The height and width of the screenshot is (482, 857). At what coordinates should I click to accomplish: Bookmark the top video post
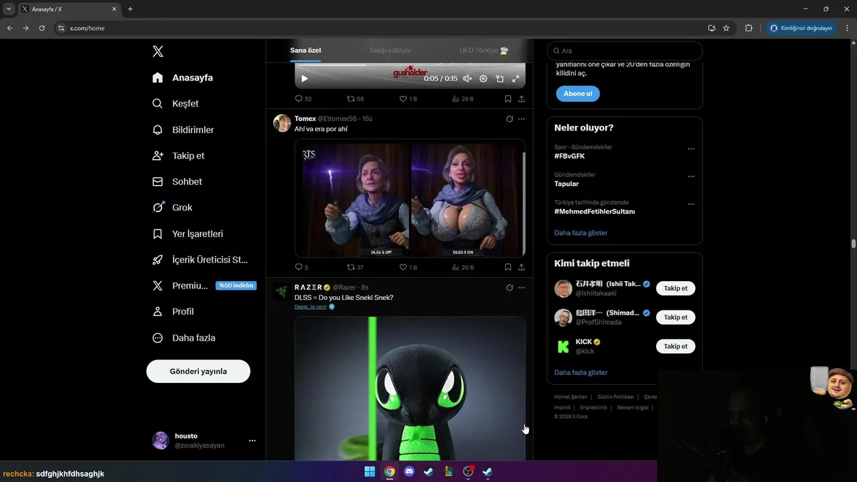click(x=508, y=98)
